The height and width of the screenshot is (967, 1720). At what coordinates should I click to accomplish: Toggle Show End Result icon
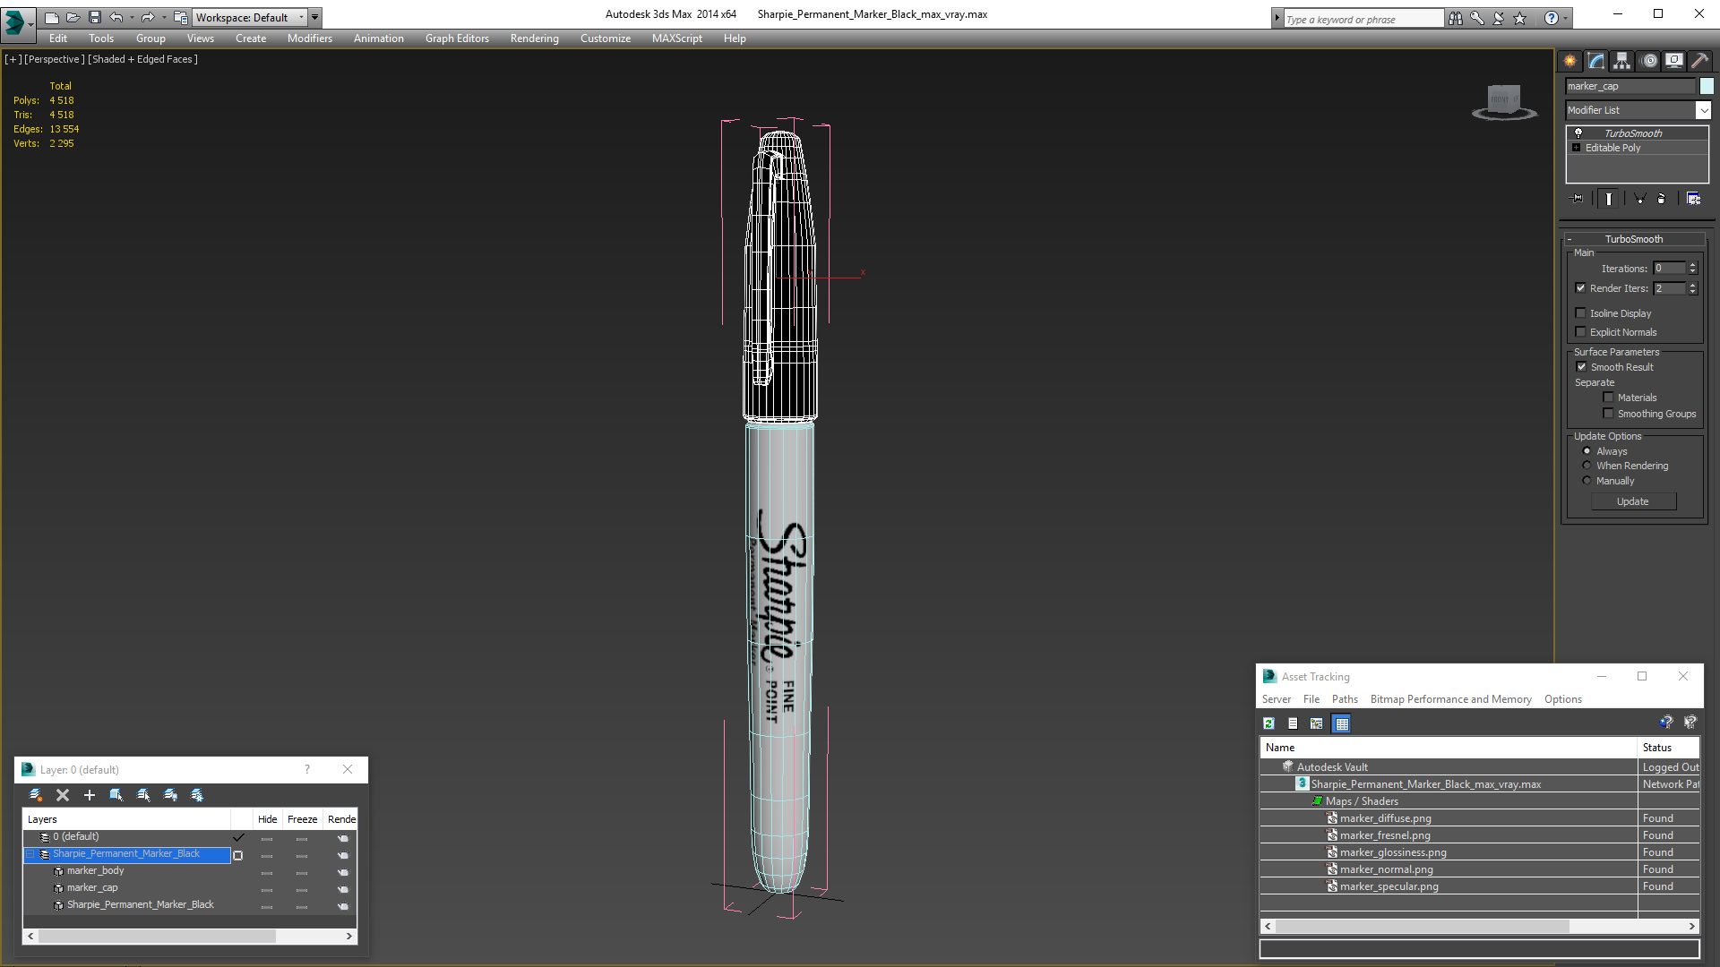coord(1609,199)
